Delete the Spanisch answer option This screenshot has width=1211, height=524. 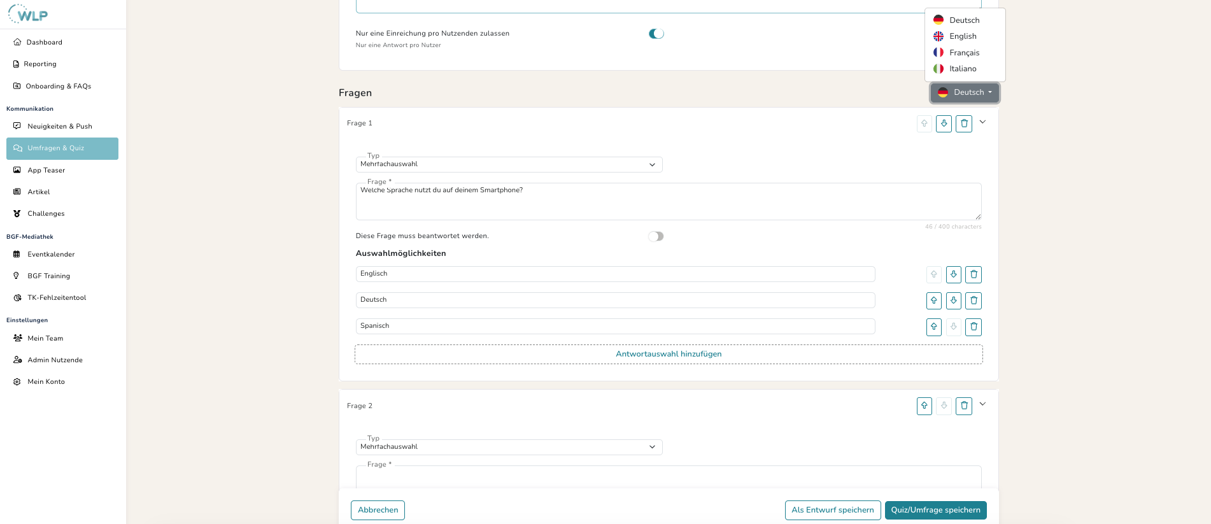[973, 327]
